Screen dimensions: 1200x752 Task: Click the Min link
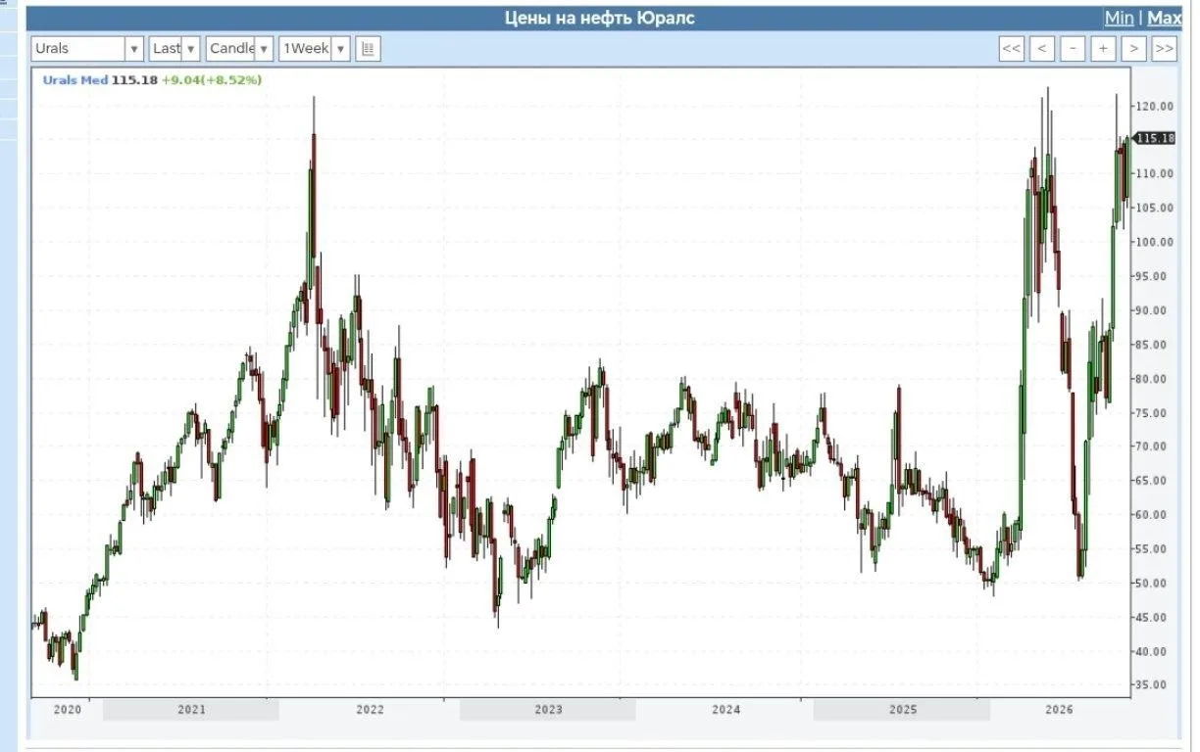pyautogui.click(x=1119, y=18)
